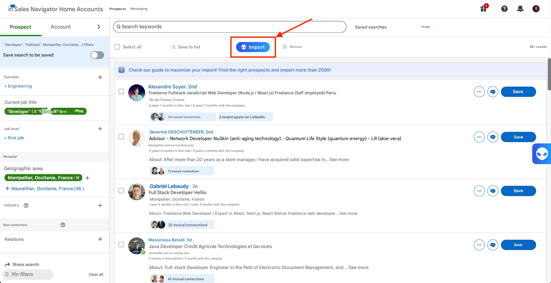Switch to the Account tab

coord(61,27)
